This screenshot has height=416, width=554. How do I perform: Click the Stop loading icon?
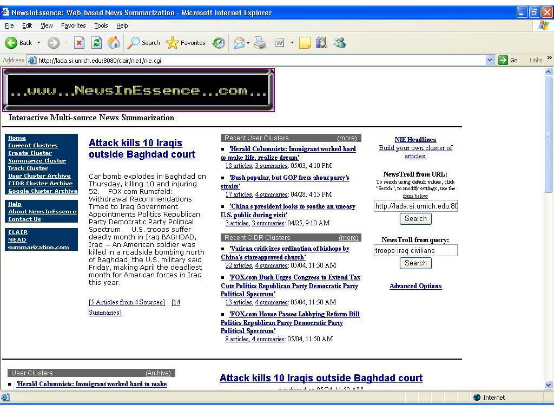[79, 43]
